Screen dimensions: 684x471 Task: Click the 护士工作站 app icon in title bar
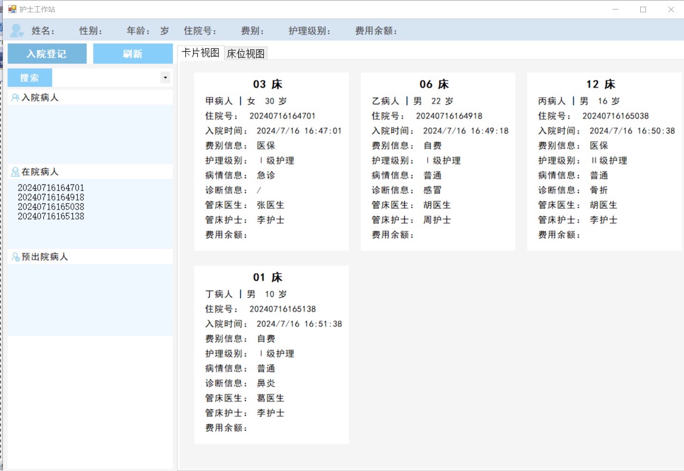12,9
